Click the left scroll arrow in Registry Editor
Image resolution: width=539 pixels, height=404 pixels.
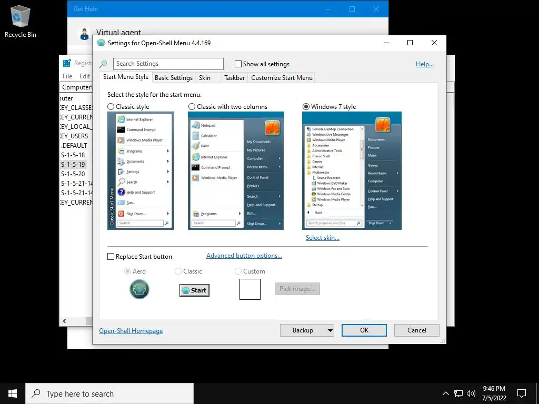(x=64, y=321)
